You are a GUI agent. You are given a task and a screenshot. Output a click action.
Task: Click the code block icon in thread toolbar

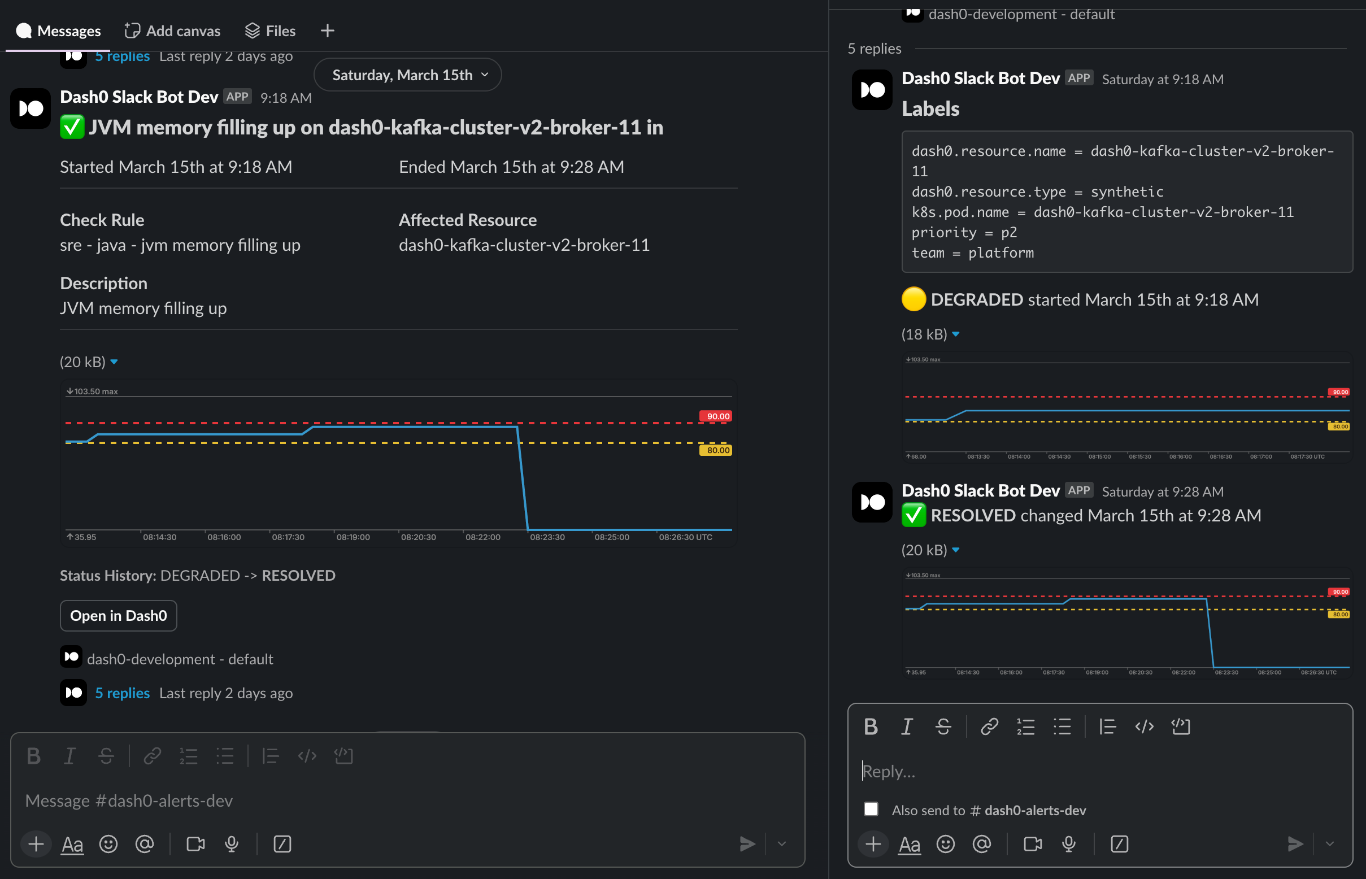pos(1181,726)
